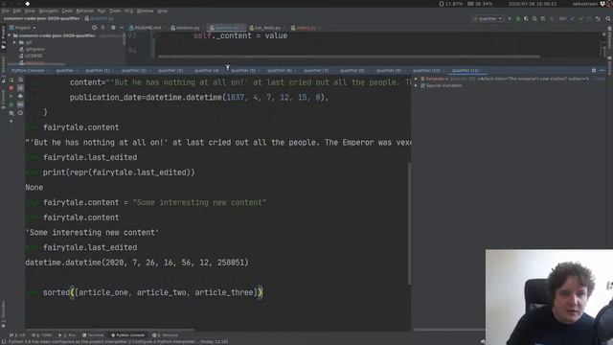The height and width of the screenshot is (345, 613).
Task: Open Python Console panel gear settings
Action: 594,70
